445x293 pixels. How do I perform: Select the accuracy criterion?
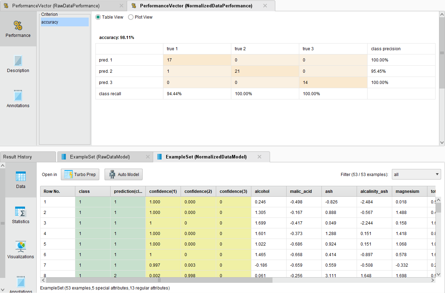[x=64, y=22]
